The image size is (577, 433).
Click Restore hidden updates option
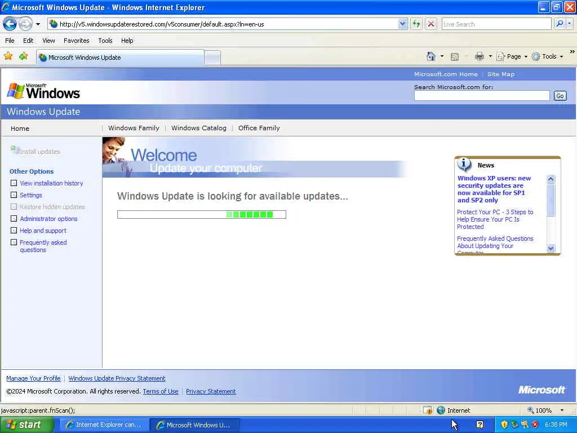[52, 207]
